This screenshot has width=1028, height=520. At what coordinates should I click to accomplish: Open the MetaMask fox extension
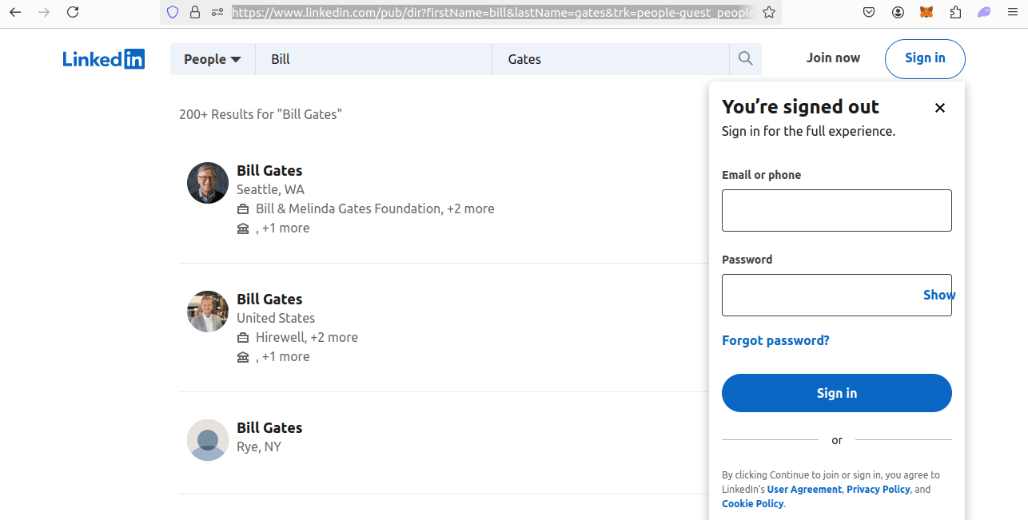click(x=926, y=12)
